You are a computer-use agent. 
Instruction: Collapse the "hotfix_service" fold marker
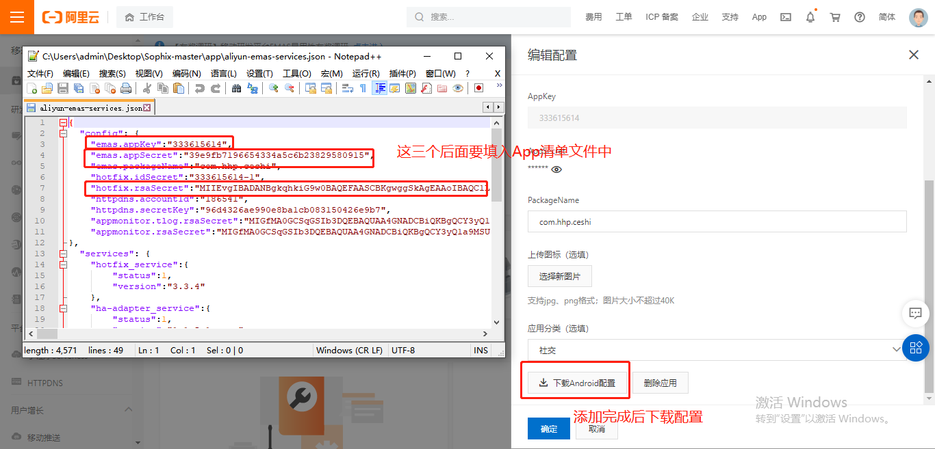point(63,264)
